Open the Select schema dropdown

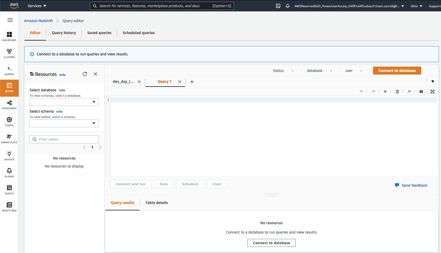coord(64,123)
